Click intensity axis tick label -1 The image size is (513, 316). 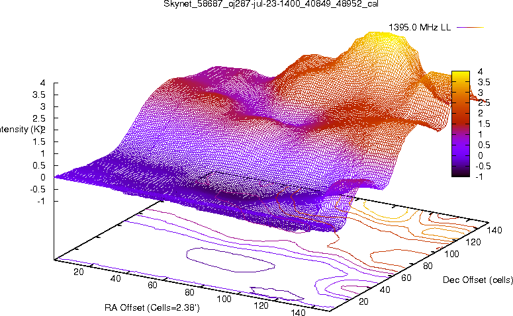41,201
